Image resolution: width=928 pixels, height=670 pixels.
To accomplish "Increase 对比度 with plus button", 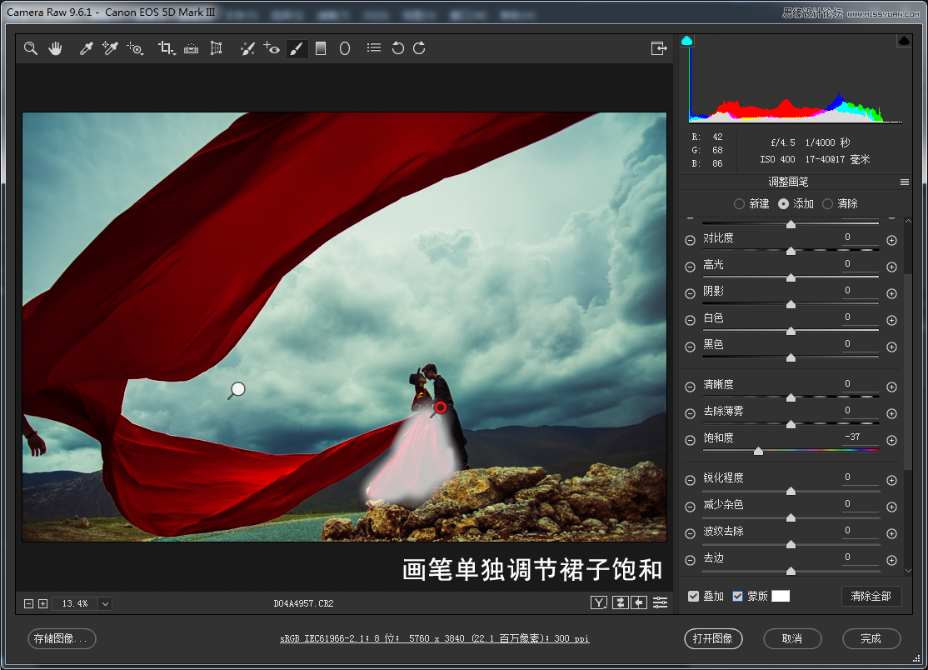I will tap(892, 240).
